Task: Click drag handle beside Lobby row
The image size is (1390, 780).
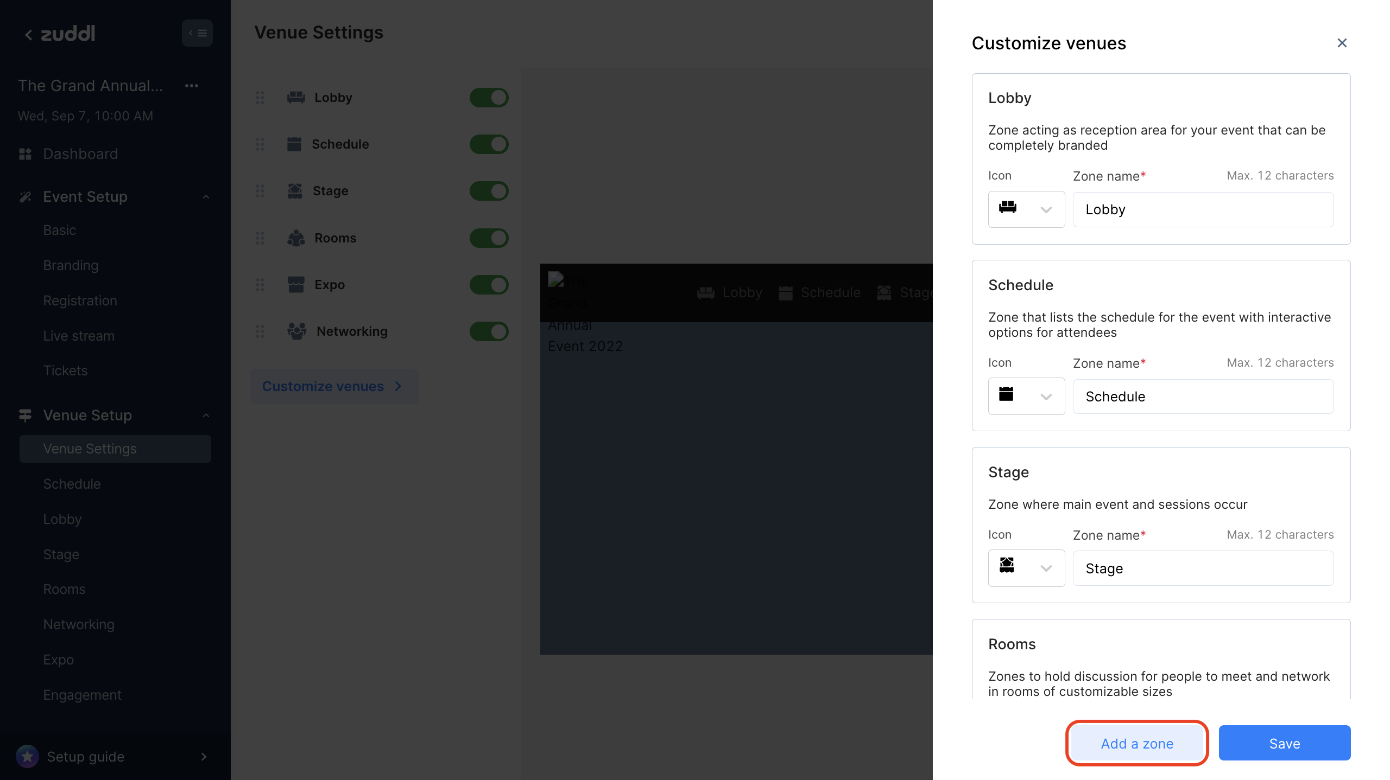Action: (x=260, y=98)
